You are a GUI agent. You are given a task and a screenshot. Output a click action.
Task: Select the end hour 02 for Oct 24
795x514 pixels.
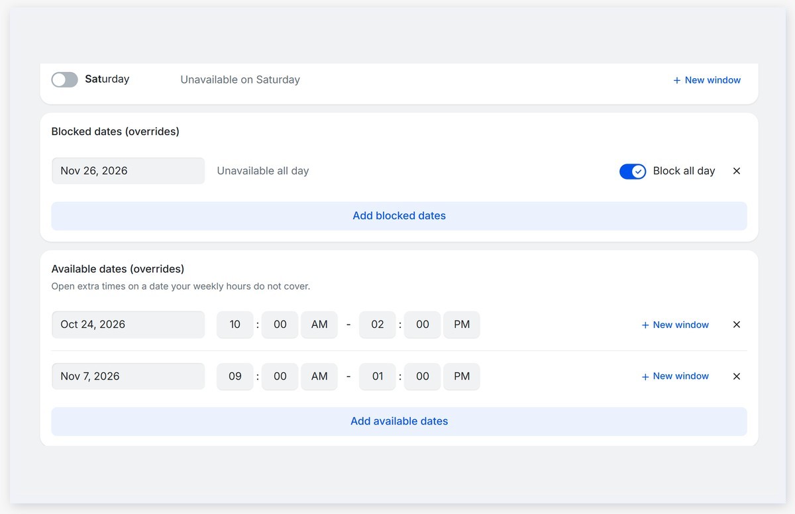pos(378,325)
